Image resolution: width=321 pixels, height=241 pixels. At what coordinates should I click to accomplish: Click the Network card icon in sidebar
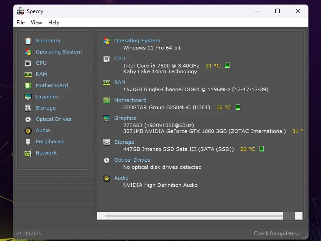[x=28, y=153]
